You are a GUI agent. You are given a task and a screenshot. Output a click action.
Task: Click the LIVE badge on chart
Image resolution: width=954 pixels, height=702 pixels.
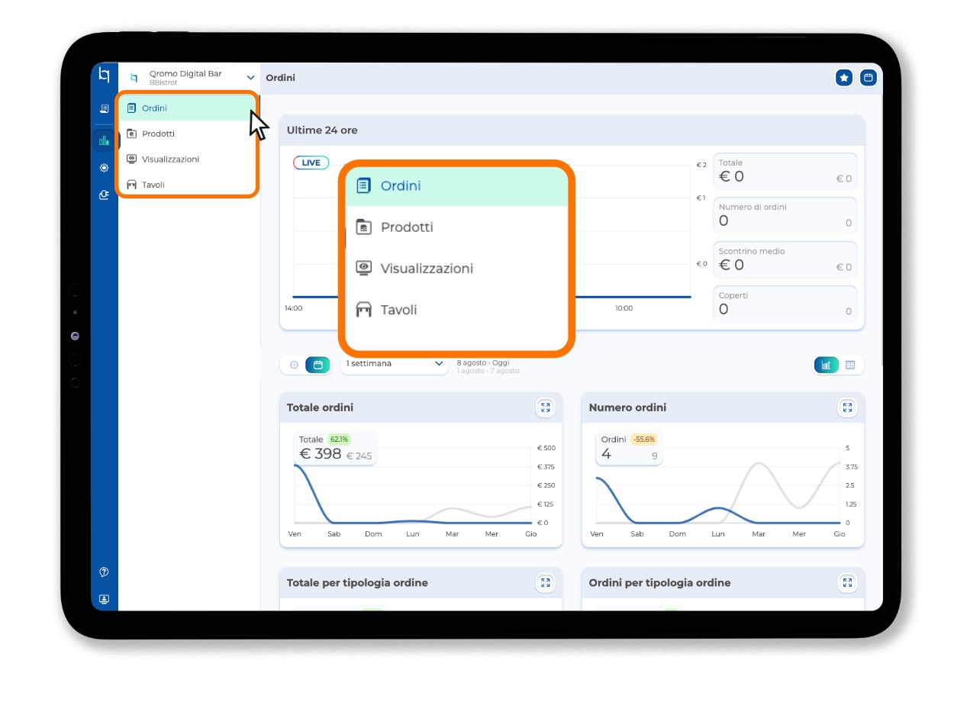(311, 163)
